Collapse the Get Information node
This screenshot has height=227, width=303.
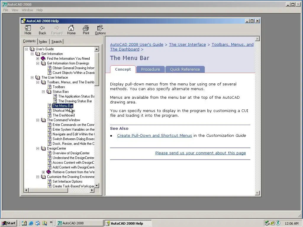coord(32,54)
